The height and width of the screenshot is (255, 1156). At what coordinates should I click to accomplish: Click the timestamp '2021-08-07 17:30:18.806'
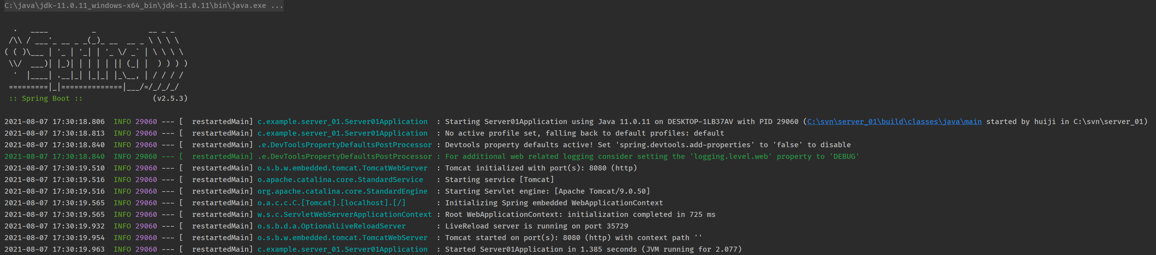[54, 122]
